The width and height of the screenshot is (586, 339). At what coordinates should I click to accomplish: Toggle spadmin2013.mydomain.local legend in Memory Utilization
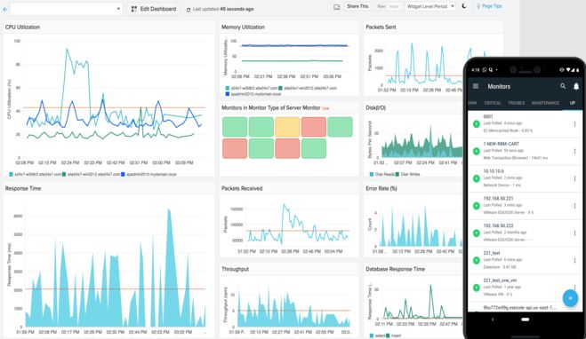(253, 94)
